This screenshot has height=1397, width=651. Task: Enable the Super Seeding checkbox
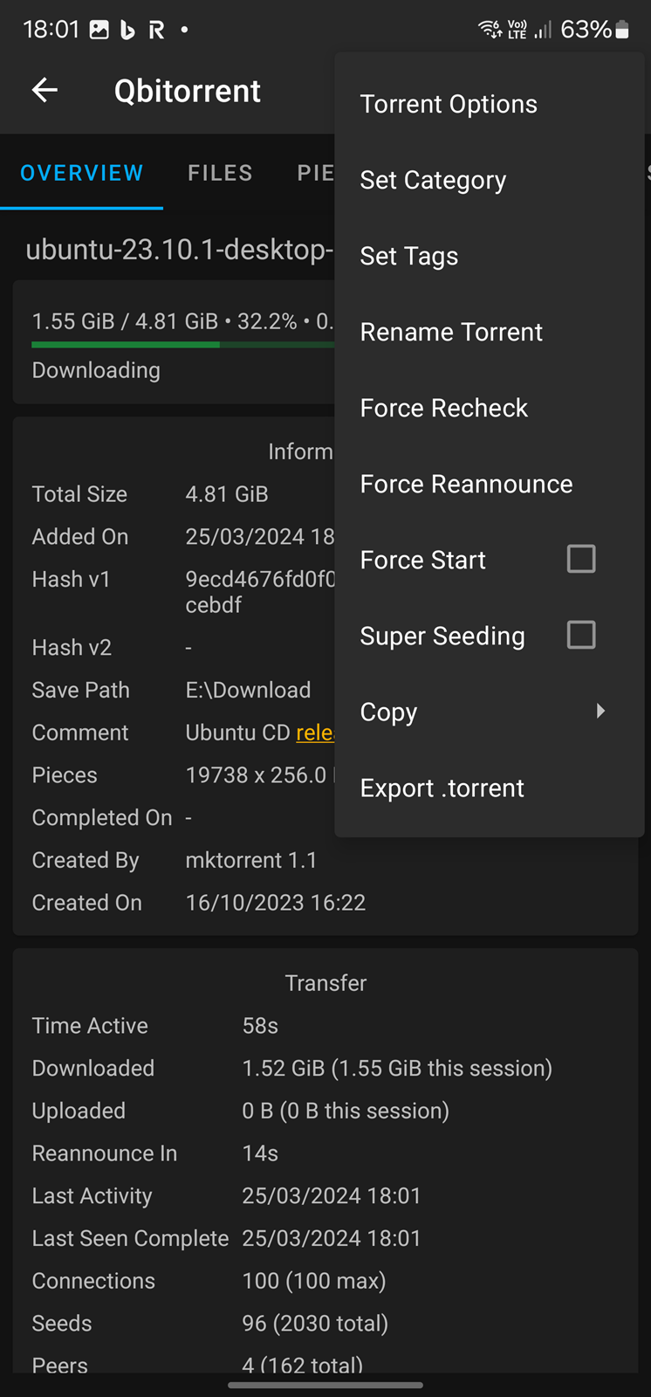[581, 635]
